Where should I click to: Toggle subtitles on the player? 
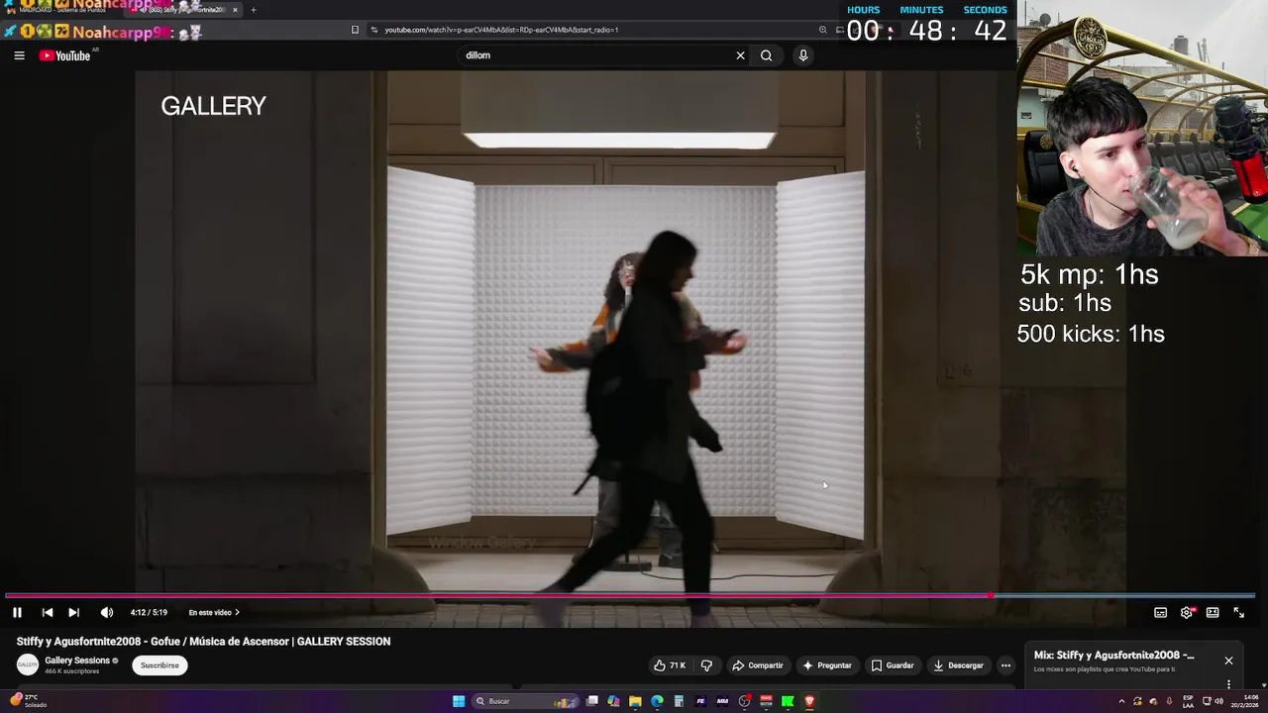(x=1160, y=612)
